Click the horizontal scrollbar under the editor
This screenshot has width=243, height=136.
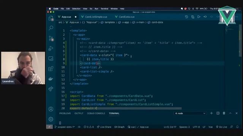[x=126, y=108]
